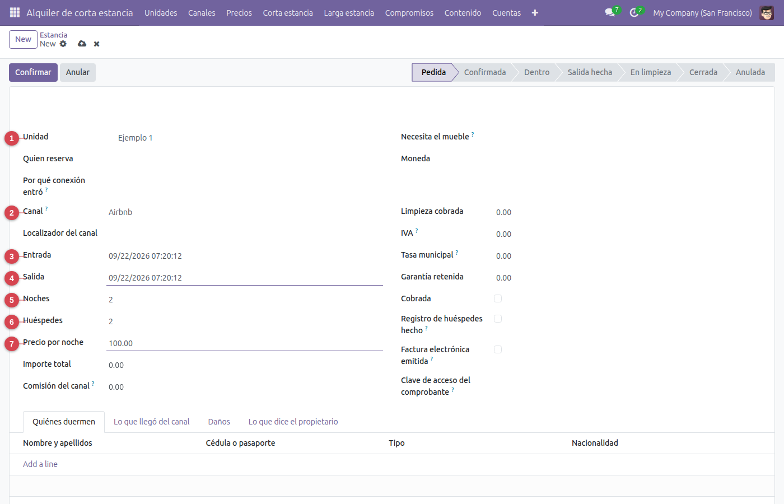This screenshot has height=504, width=784.
Task: Open company switcher My Company (San Francisco)
Action: pyautogui.click(x=702, y=12)
